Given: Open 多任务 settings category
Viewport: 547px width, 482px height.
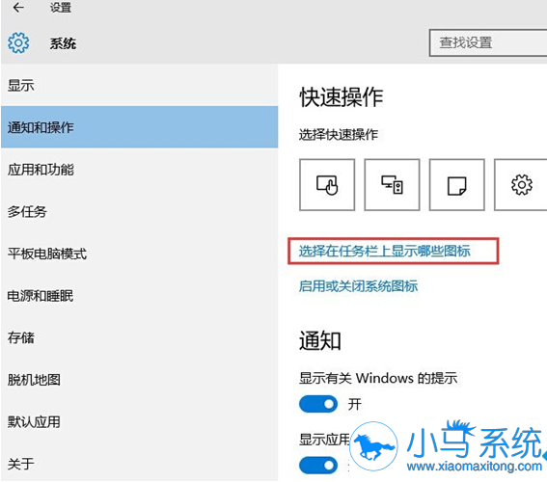Looking at the screenshot, I should (x=139, y=211).
